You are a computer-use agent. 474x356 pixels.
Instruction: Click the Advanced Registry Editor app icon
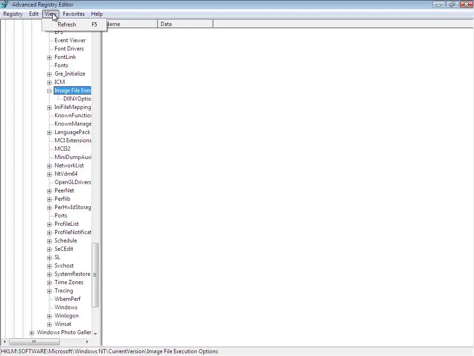(x=5, y=4)
